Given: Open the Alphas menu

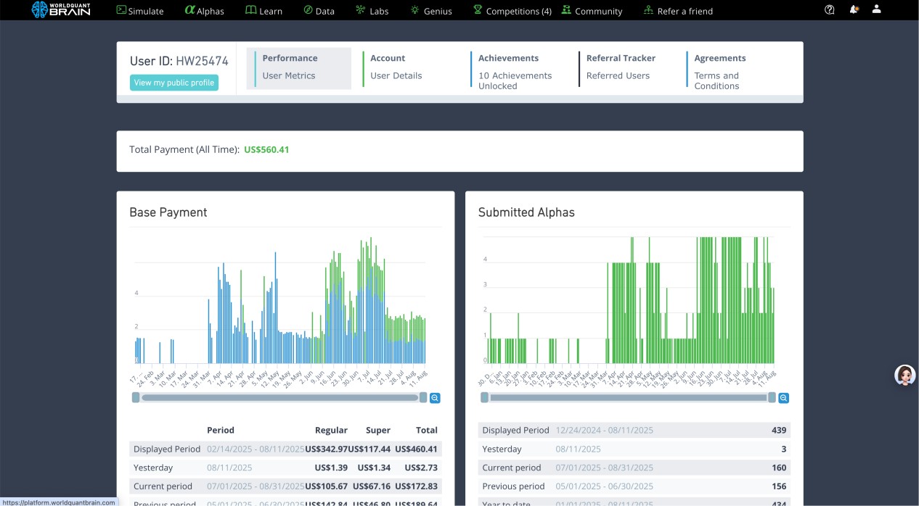Looking at the screenshot, I should click(x=204, y=11).
